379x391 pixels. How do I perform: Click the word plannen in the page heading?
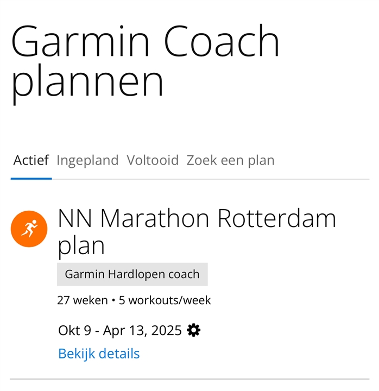click(87, 83)
